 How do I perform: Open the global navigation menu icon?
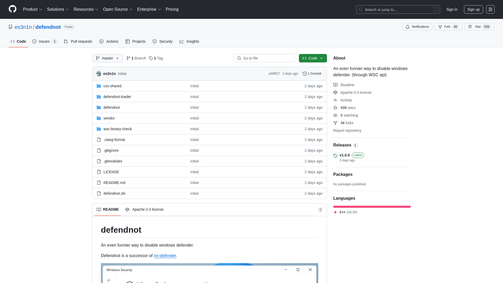pyautogui.click(x=490, y=9)
